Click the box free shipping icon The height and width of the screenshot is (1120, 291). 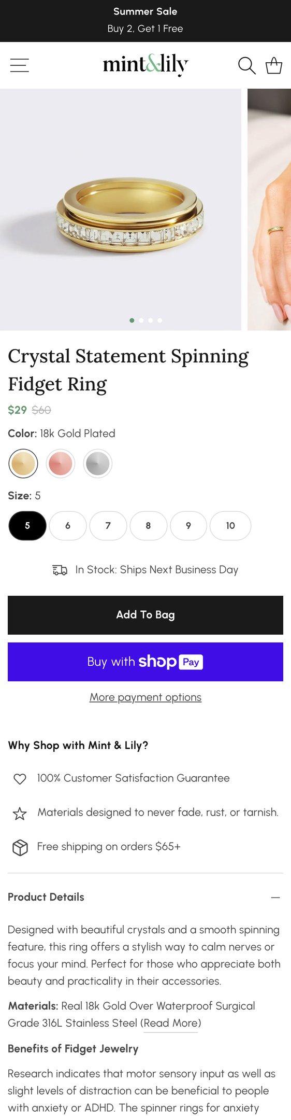pyautogui.click(x=20, y=848)
